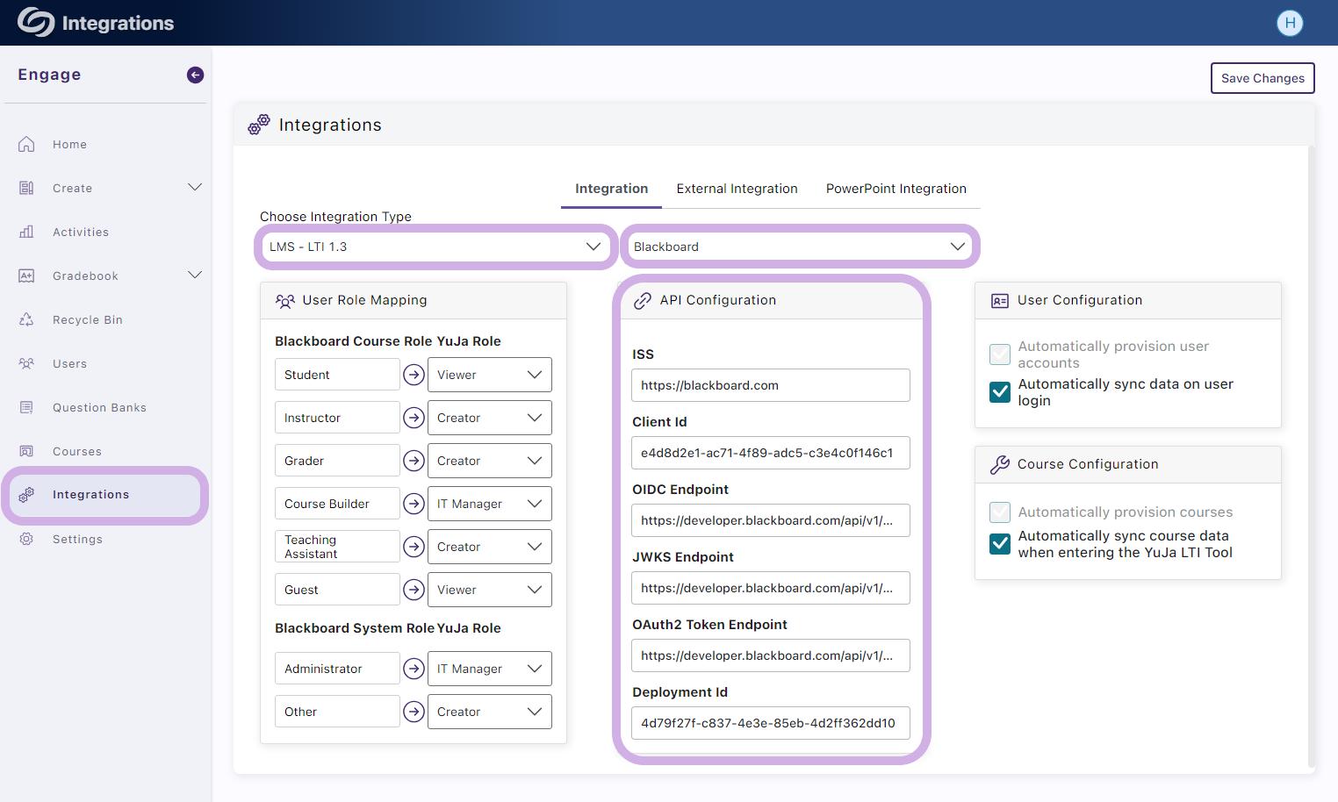Expand the Create sidebar chevron

[x=195, y=188]
